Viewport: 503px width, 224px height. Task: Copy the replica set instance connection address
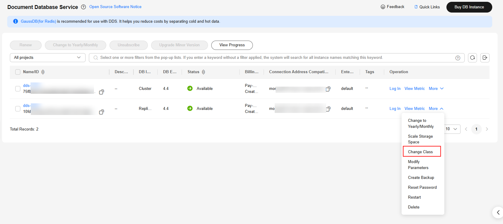(328, 109)
